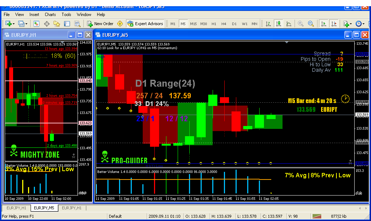The height and width of the screenshot is (221, 371).
Task: Show the Market Watch window
Action: 36,24
